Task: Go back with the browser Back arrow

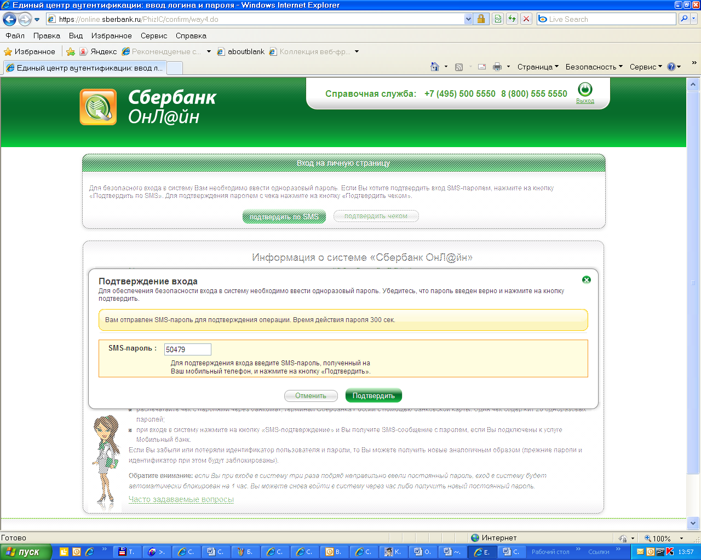Action: point(10,20)
